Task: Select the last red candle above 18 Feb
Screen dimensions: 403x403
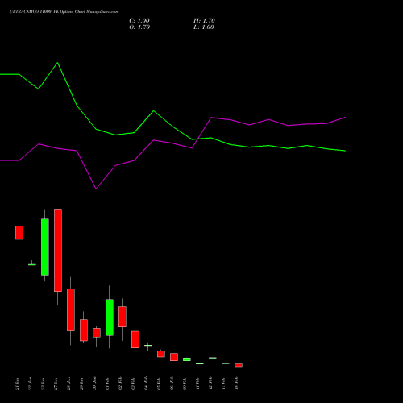Action: click(x=239, y=365)
